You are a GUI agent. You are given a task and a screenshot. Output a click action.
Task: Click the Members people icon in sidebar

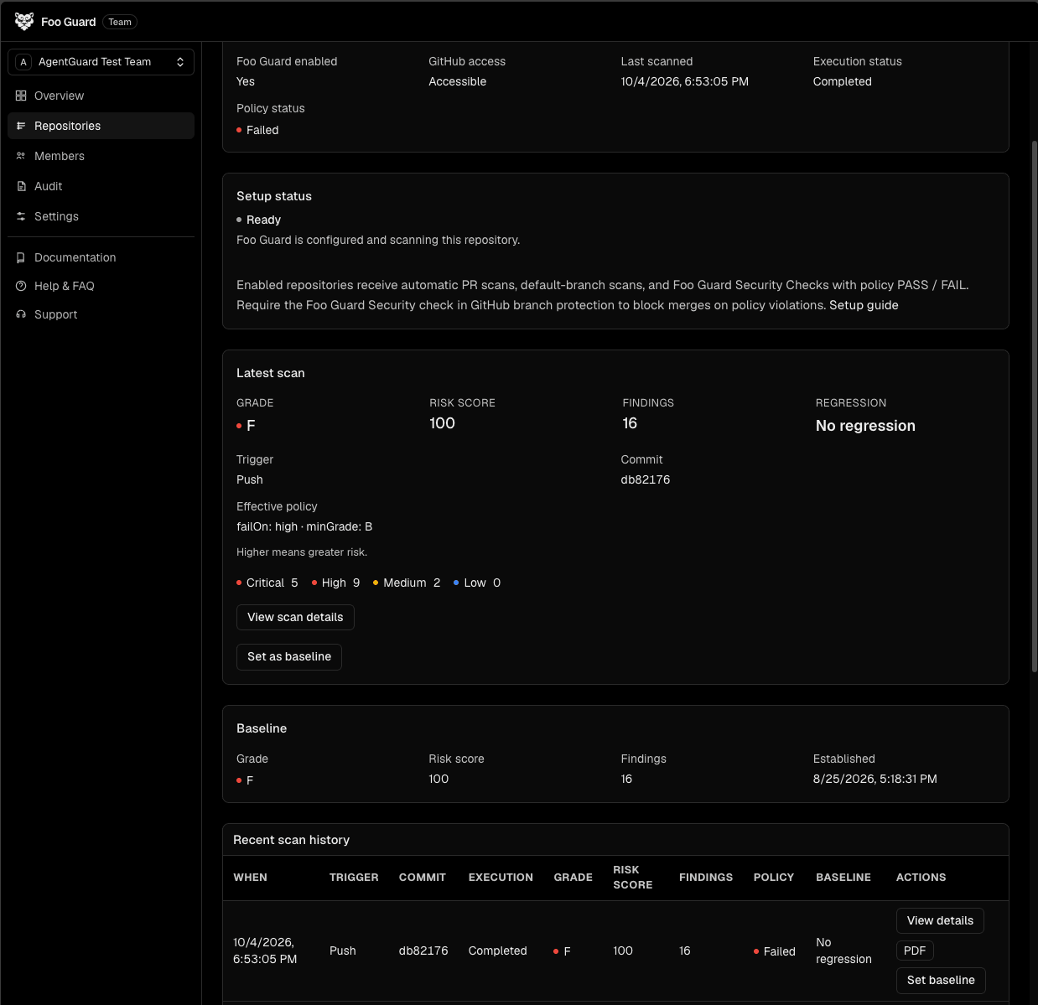[21, 156]
